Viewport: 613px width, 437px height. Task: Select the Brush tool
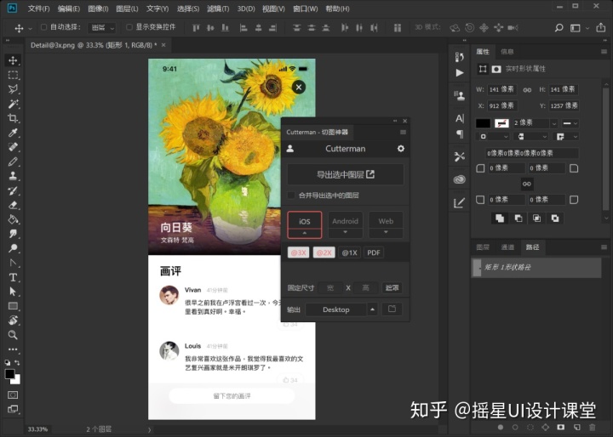tap(13, 162)
